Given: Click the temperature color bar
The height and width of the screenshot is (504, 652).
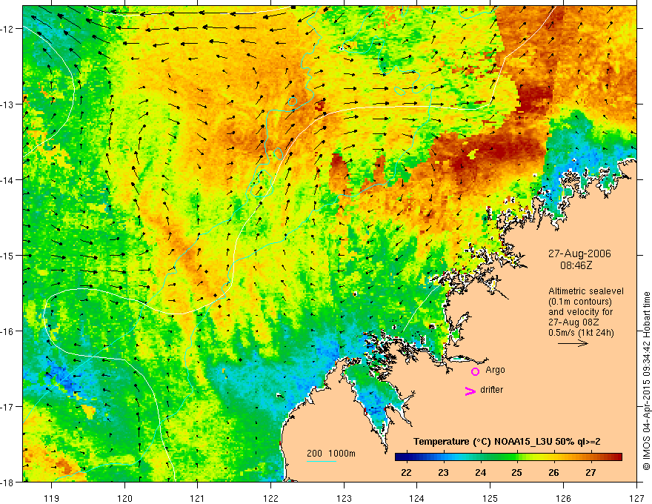Looking at the screenshot, I should point(508,457).
